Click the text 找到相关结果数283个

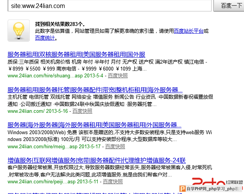pos(60,24)
